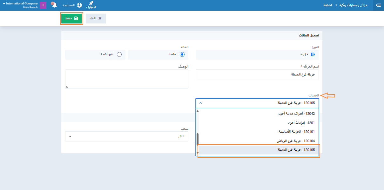Choose 120104 - خزينة فرع الرياض option
The image size is (384, 190).
[295, 141]
